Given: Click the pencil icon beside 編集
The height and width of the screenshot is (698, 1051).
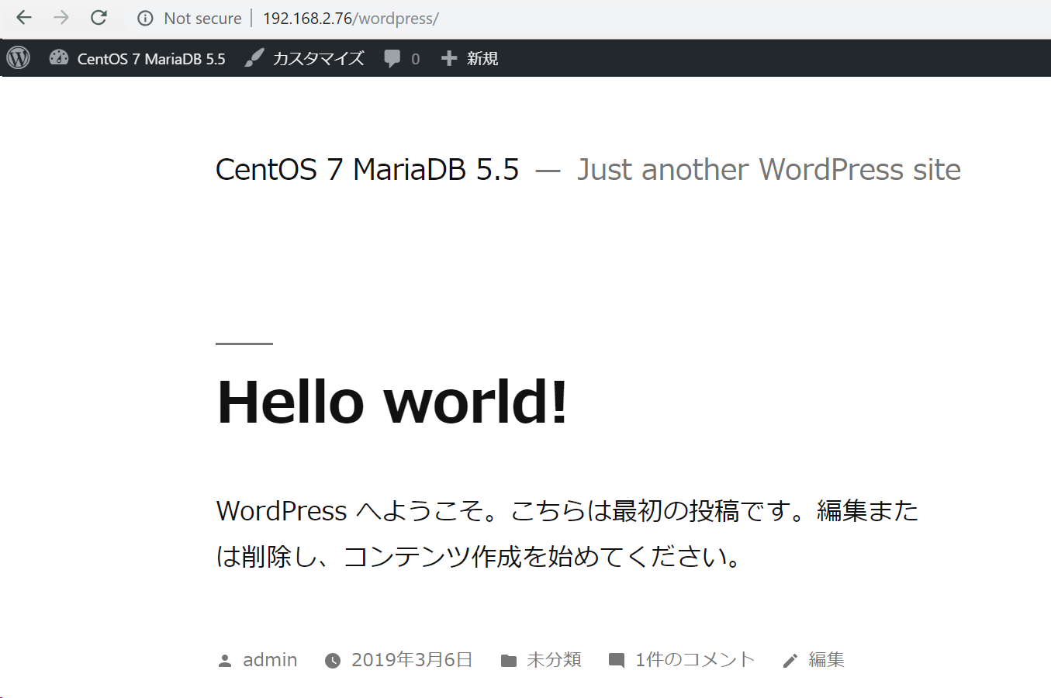Looking at the screenshot, I should pyautogui.click(x=790, y=661).
